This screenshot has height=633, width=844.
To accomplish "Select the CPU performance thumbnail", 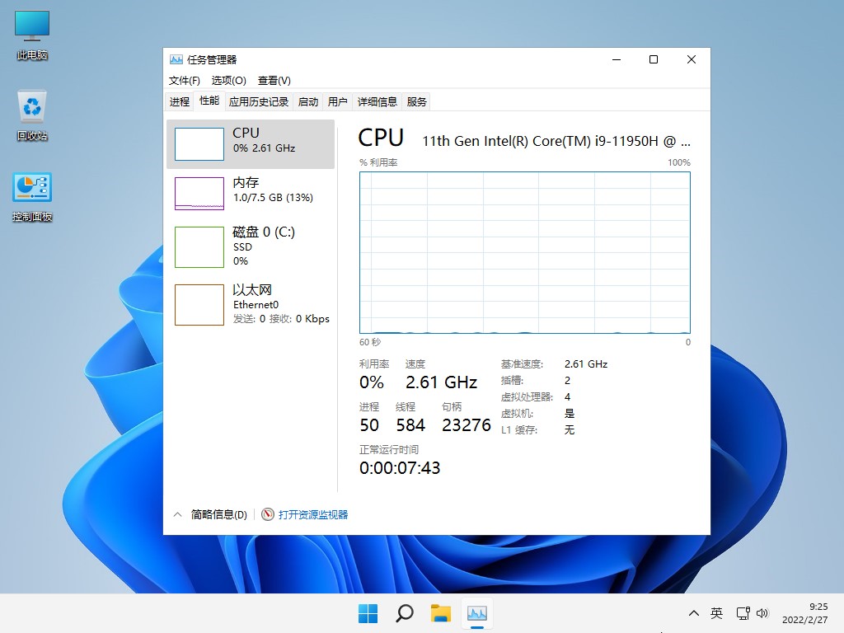I will [199, 144].
